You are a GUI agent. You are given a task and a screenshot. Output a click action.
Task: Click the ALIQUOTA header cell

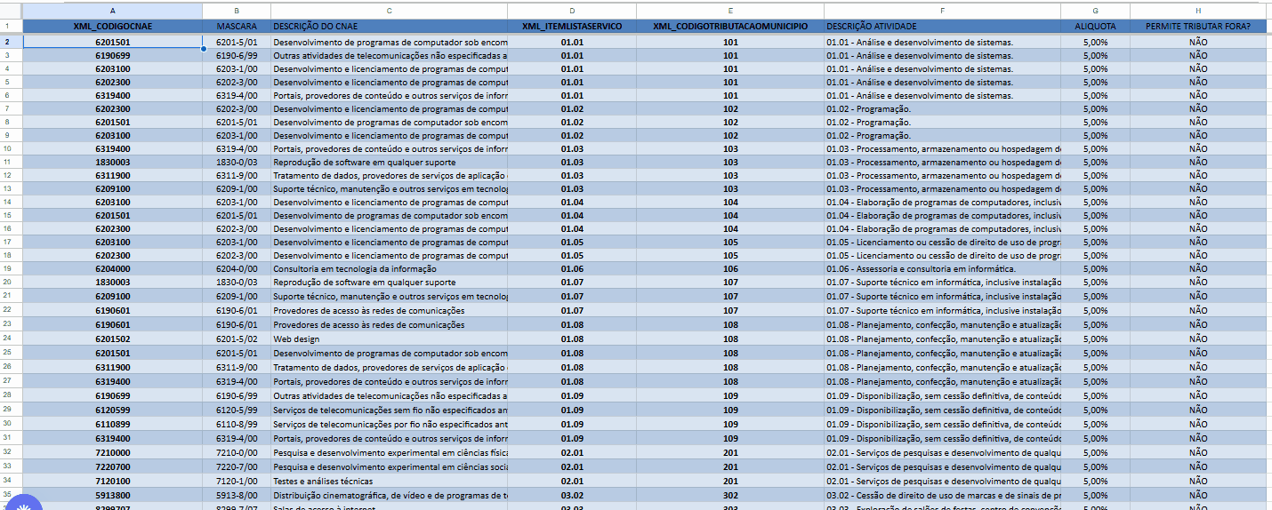tap(1095, 27)
